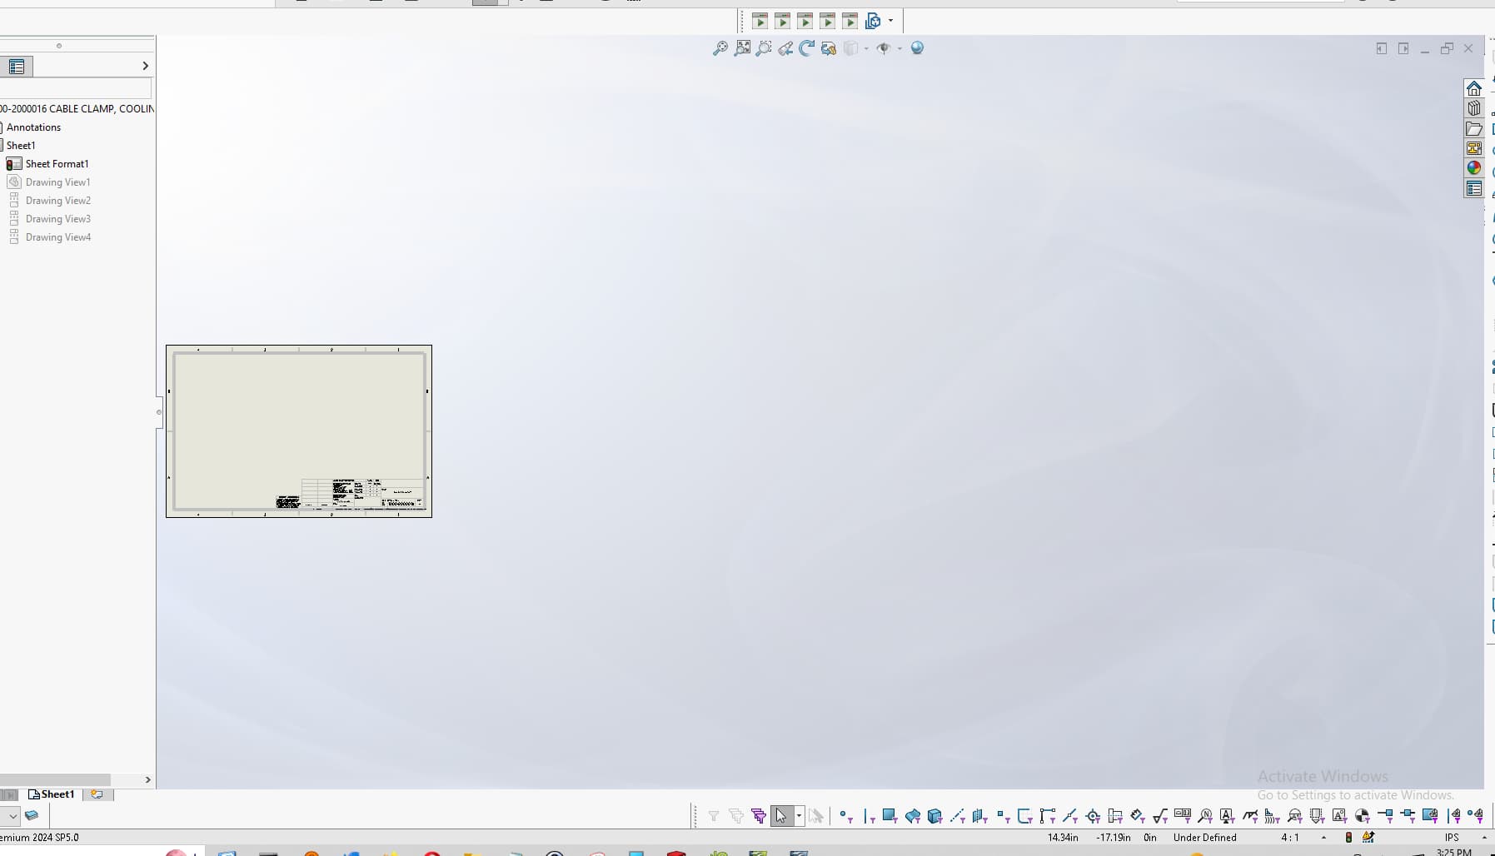Open the Appearances color ball pane
Screen dimensions: 1495x856
(1473, 168)
